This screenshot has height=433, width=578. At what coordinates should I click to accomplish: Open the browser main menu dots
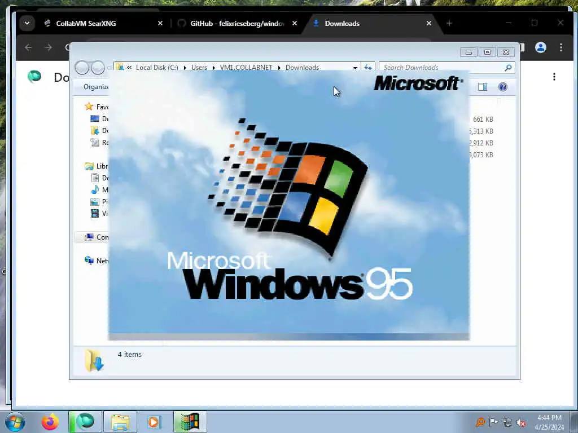pyautogui.click(x=561, y=47)
